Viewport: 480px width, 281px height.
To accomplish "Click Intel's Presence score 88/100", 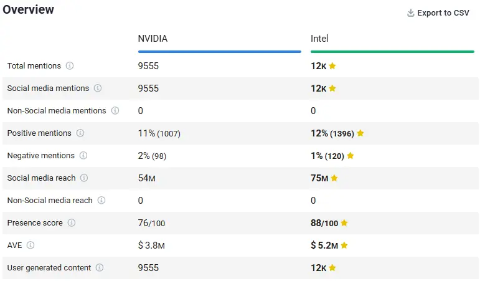I will pos(324,223).
